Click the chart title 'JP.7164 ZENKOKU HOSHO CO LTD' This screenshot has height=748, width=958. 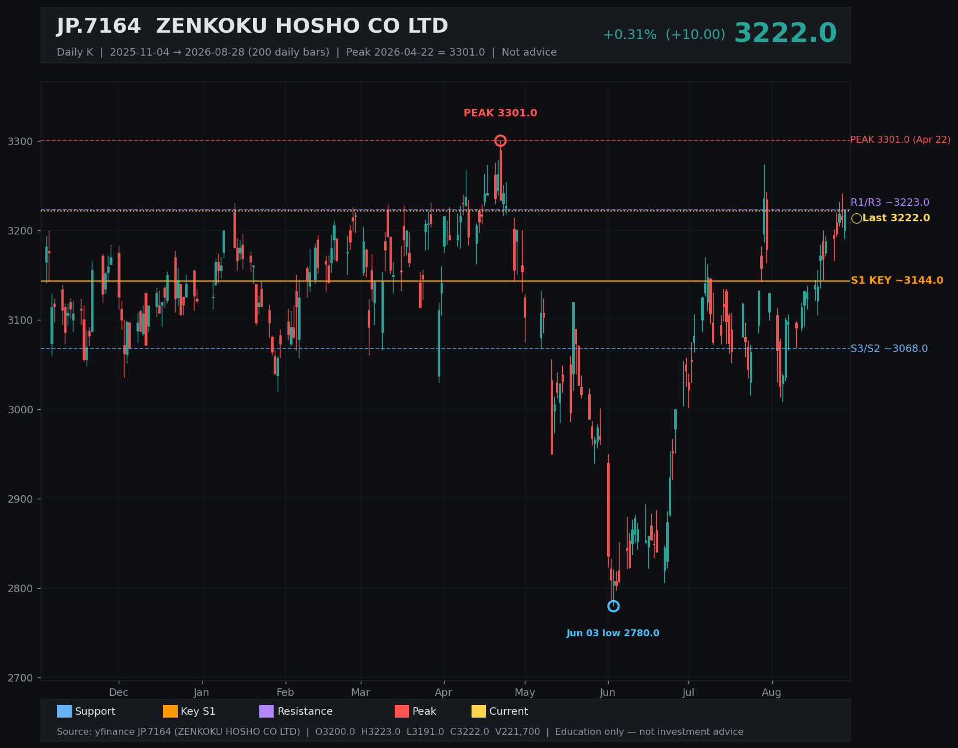[x=252, y=26]
